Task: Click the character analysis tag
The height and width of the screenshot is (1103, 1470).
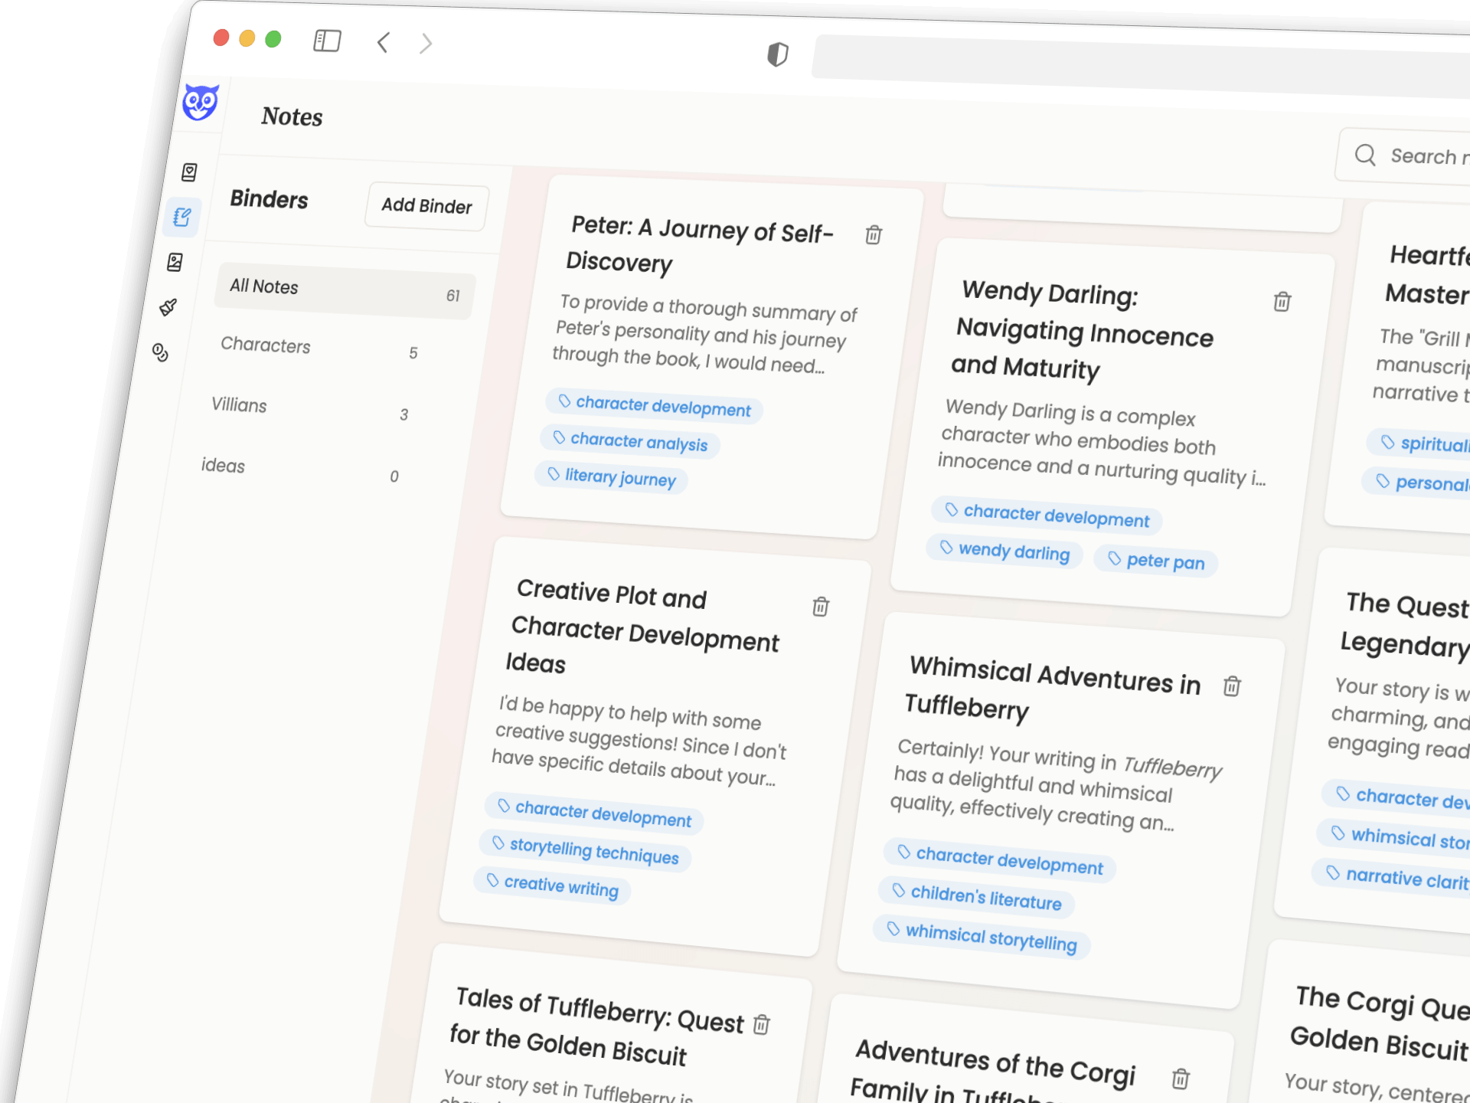Action: coord(630,441)
